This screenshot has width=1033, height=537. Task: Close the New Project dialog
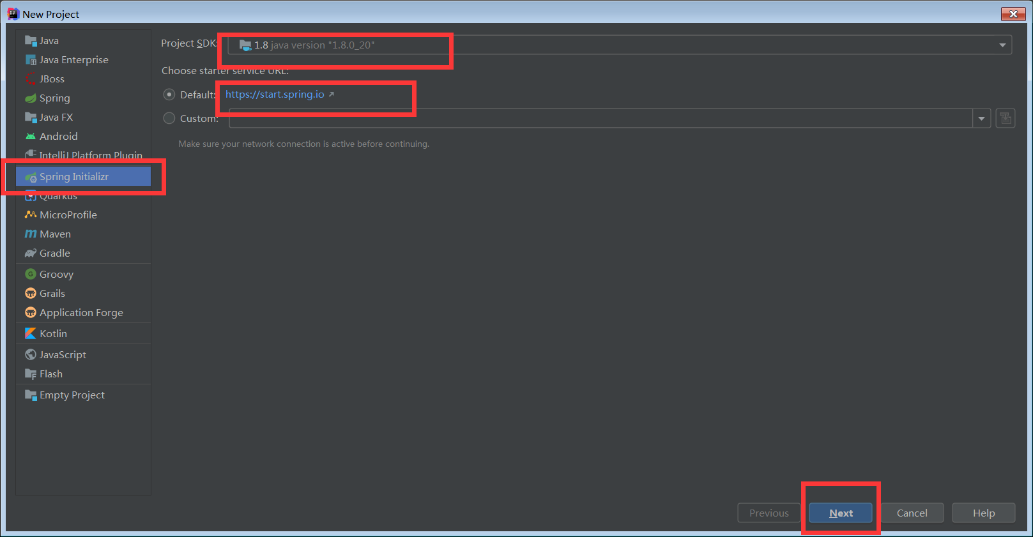(x=1013, y=14)
